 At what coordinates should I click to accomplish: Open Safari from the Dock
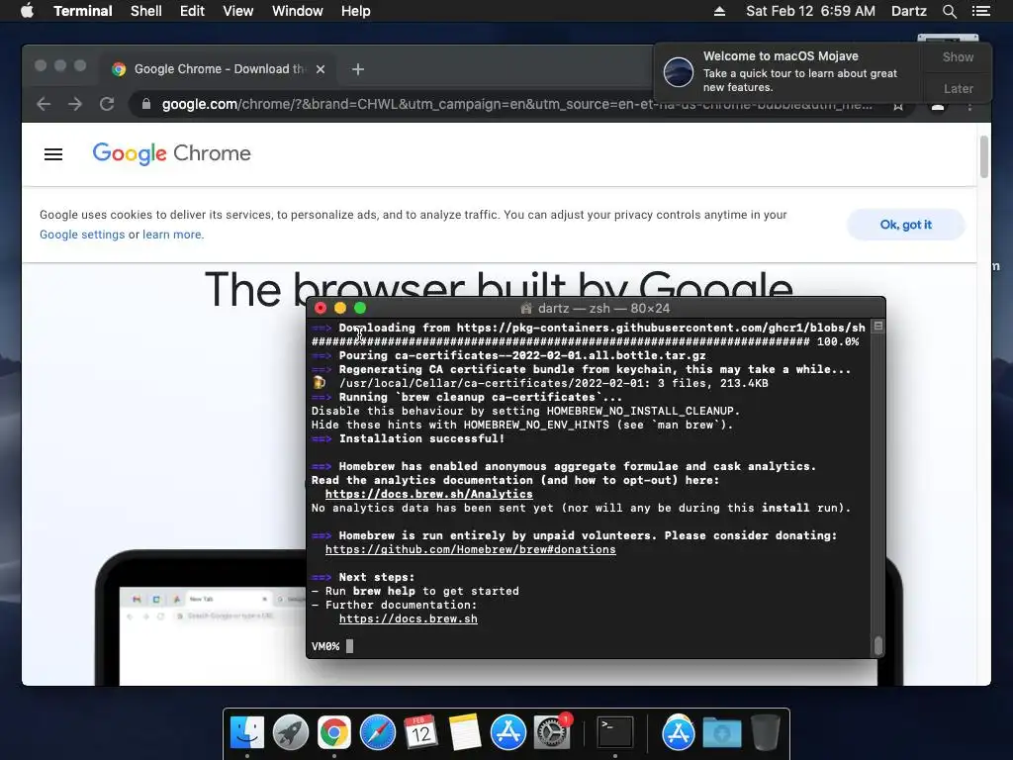pos(377,733)
